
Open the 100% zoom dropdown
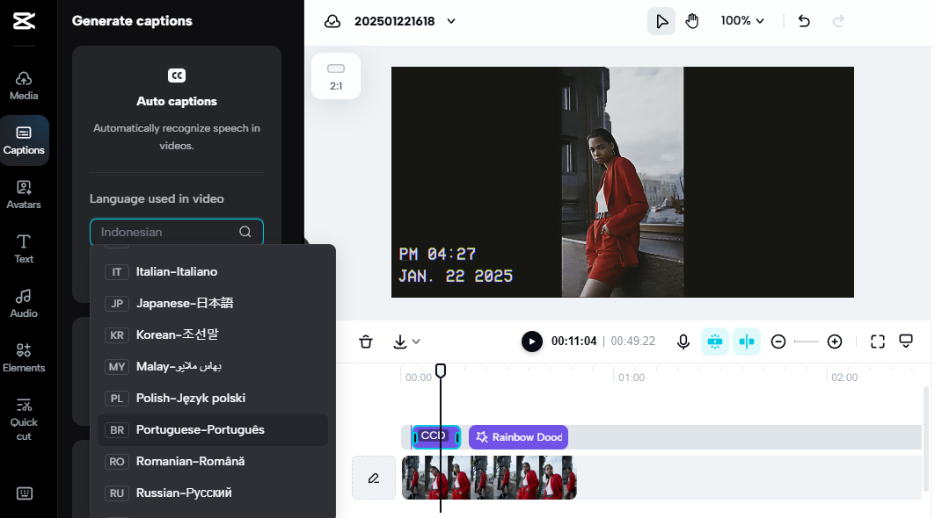[741, 21]
